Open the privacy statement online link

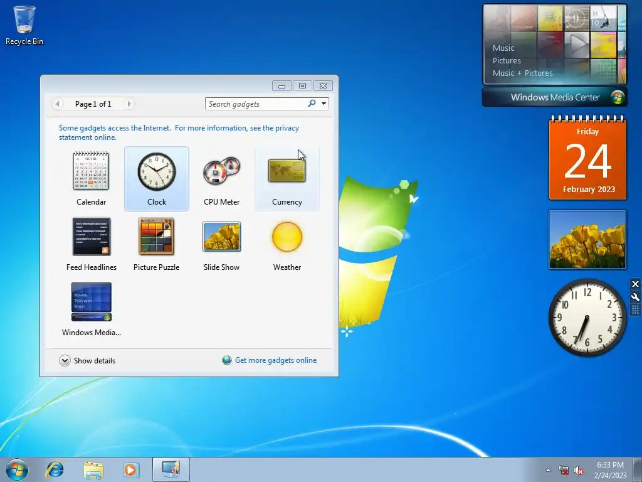[x=179, y=132]
